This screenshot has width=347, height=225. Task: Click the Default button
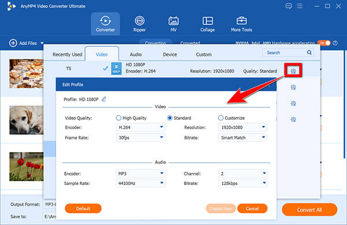pos(83,208)
